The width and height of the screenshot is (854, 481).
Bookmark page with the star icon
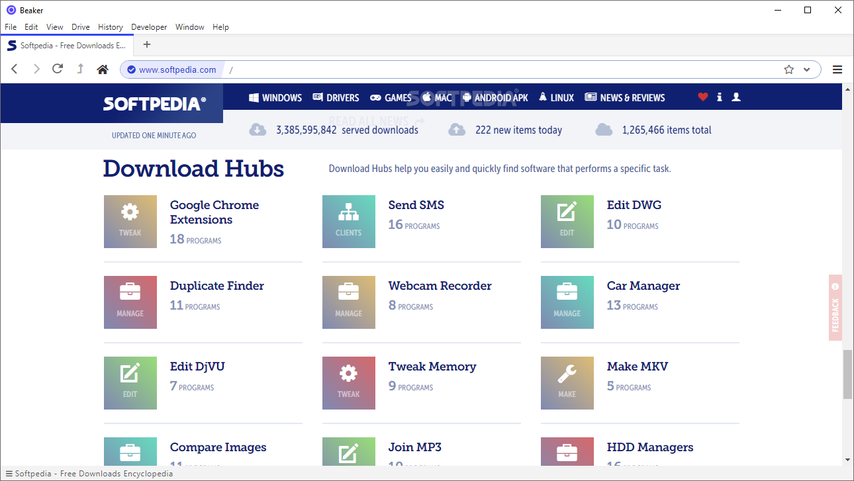click(788, 69)
